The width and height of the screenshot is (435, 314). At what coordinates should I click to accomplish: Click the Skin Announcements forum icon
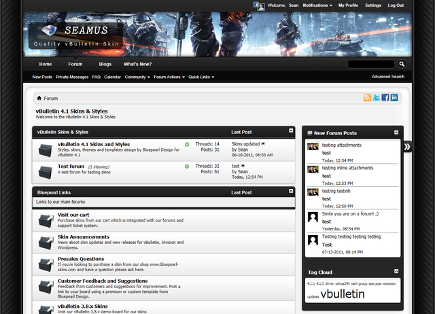click(x=46, y=243)
